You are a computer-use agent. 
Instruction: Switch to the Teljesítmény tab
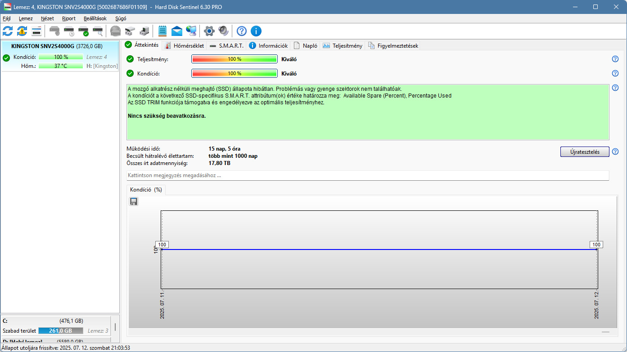[343, 45]
